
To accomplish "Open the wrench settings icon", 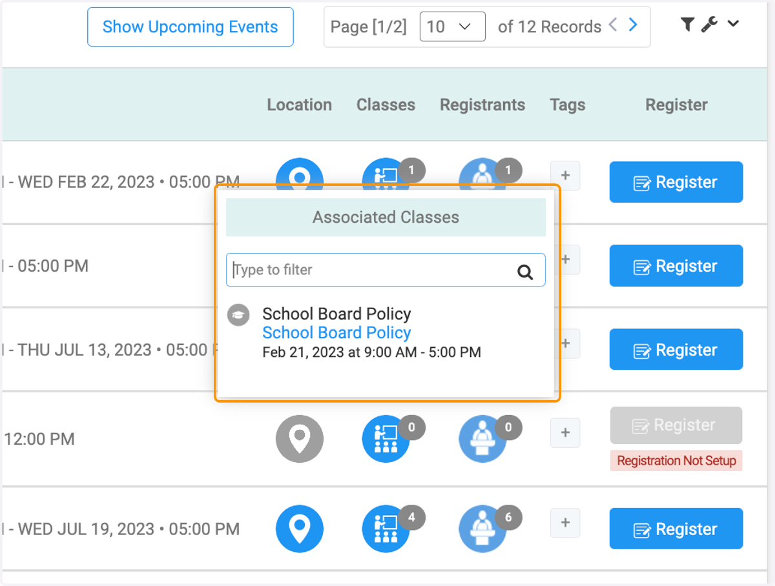I will 709,25.
